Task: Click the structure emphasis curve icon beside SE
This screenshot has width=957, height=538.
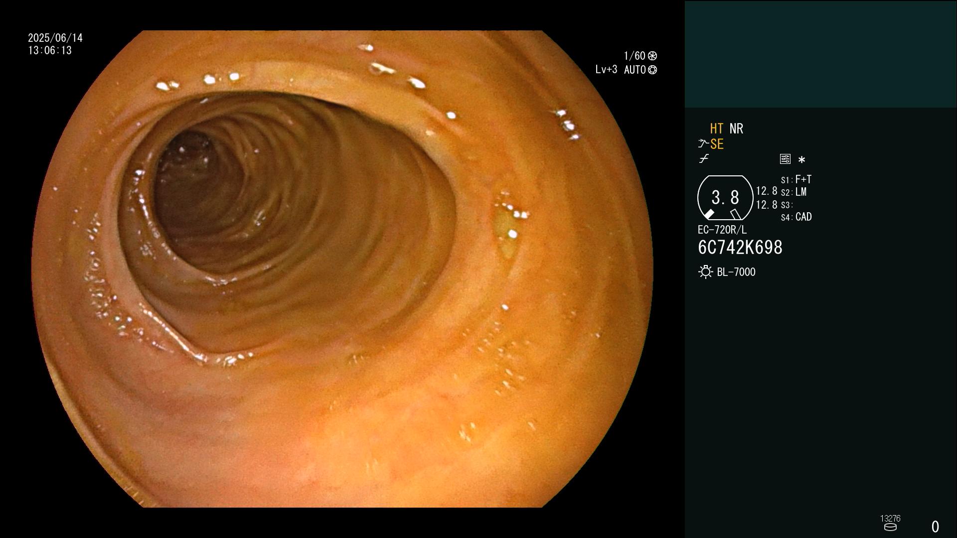Action: 703,144
